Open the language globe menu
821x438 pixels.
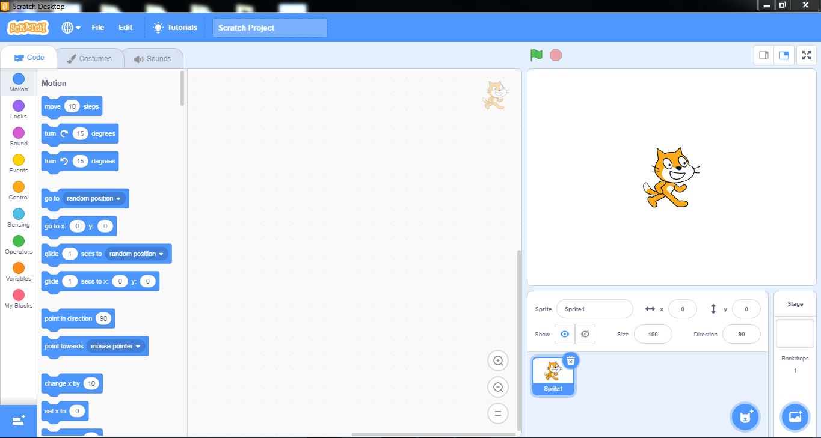click(x=70, y=28)
